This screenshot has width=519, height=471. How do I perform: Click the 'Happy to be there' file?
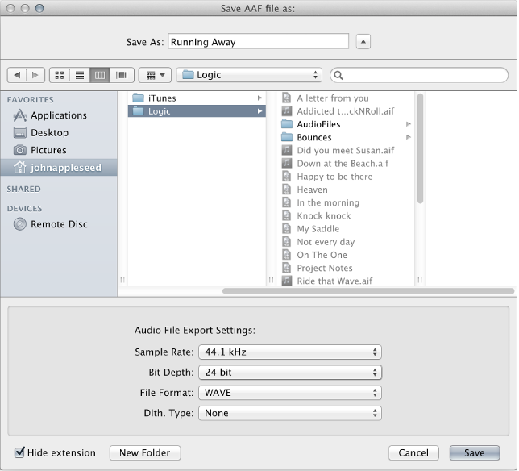coord(346,177)
